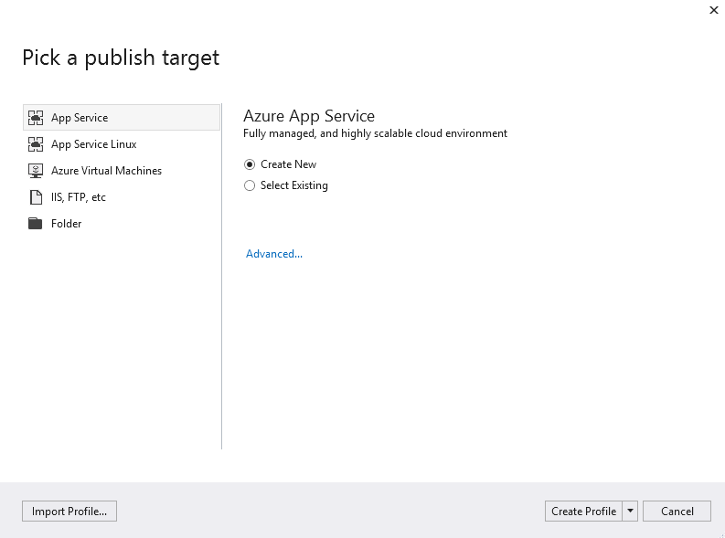Click the App Service Linux icon
Viewport: 725px width, 538px height.
coord(36,144)
